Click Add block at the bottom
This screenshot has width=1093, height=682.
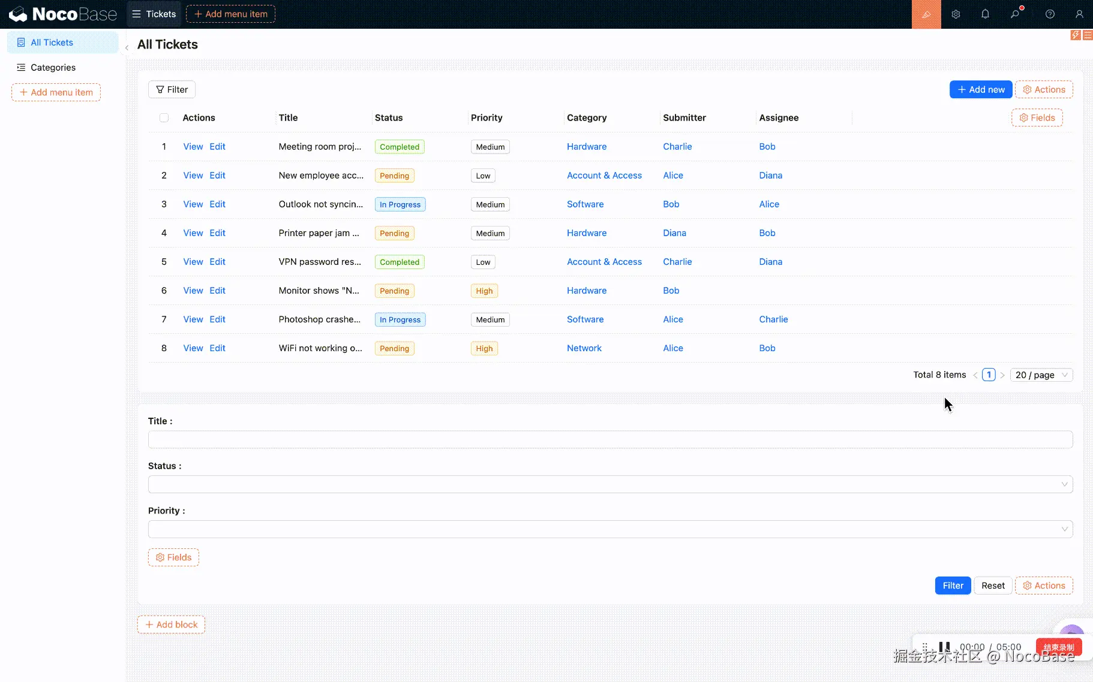(x=171, y=624)
